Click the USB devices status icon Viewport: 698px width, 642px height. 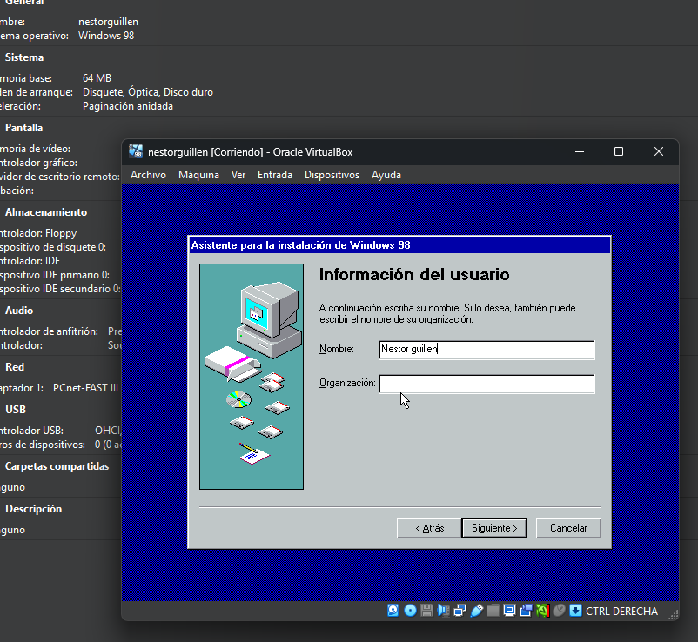[476, 611]
